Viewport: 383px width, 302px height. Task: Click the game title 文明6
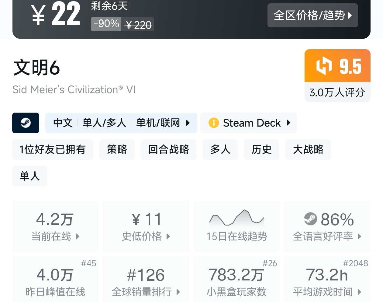36,67
